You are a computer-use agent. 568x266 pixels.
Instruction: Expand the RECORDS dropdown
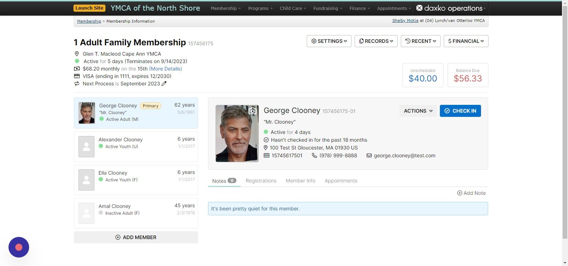tap(376, 41)
